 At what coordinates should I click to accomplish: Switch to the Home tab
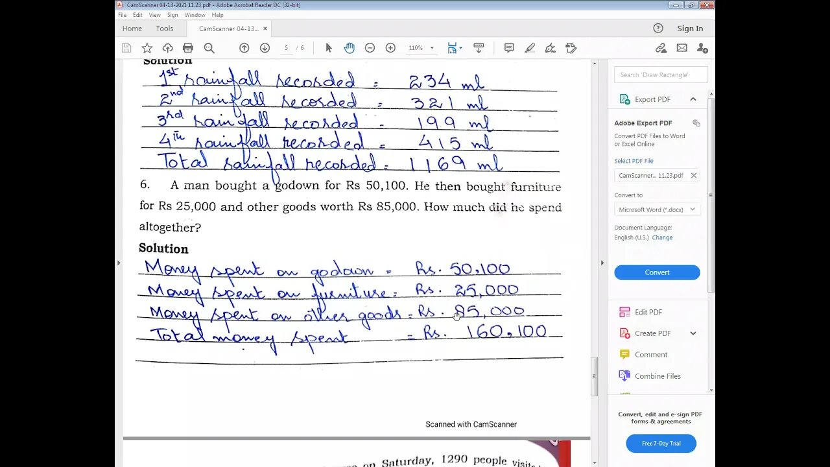pos(132,29)
